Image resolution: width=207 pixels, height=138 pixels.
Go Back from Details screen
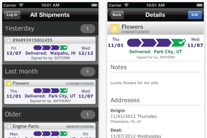116,15
